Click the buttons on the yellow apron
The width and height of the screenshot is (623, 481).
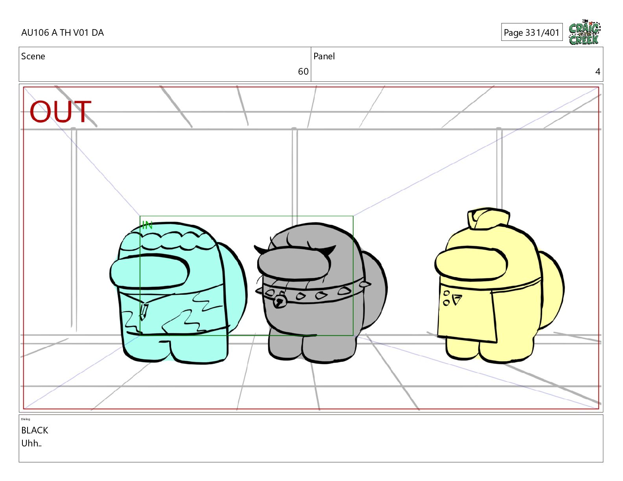451,299
